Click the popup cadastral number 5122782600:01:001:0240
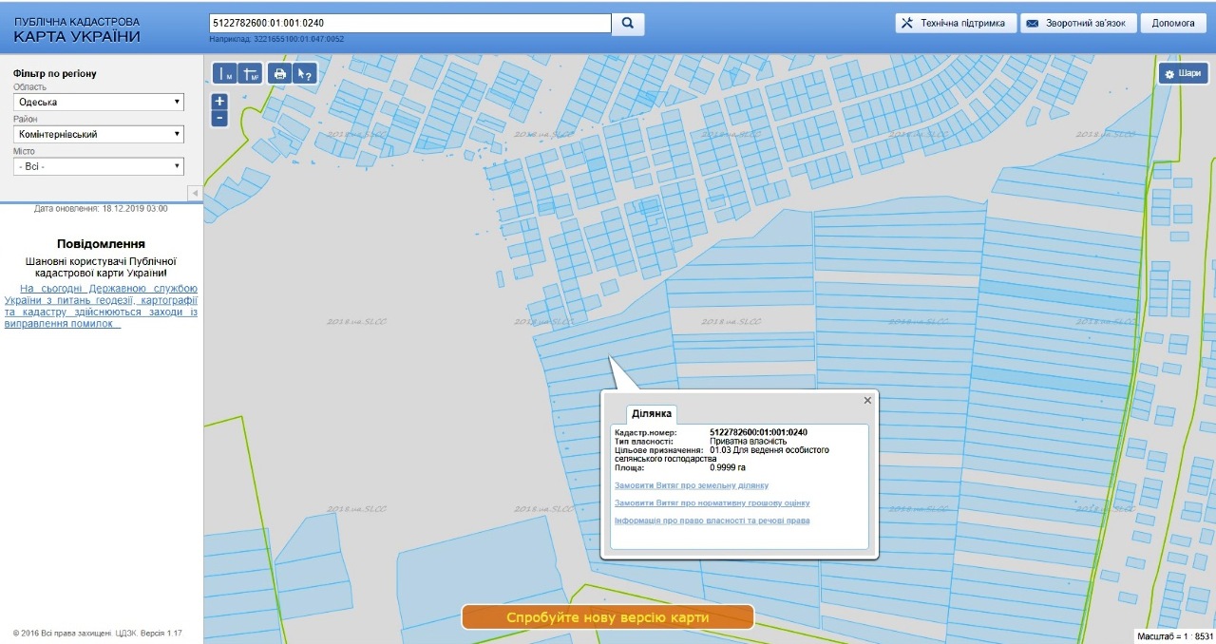Screen dimensions: 1216x644 pyautogui.click(x=759, y=432)
